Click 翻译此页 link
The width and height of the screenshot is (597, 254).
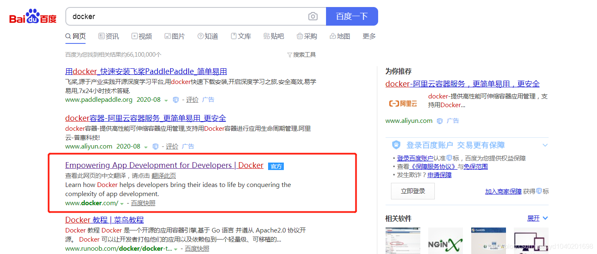click(x=164, y=176)
